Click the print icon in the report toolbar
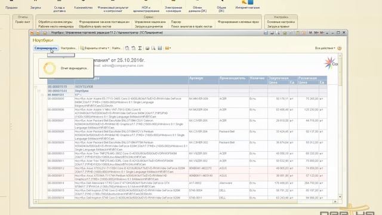382x215 pixels. click(147, 48)
